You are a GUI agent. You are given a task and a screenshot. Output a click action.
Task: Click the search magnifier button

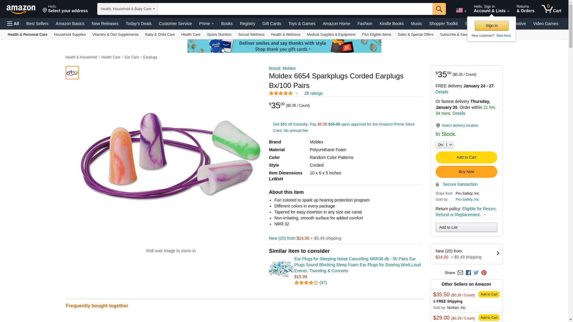pos(439,9)
